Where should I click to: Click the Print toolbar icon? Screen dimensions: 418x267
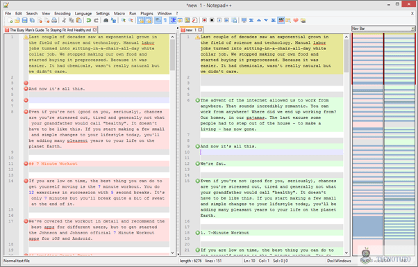click(54, 20)
